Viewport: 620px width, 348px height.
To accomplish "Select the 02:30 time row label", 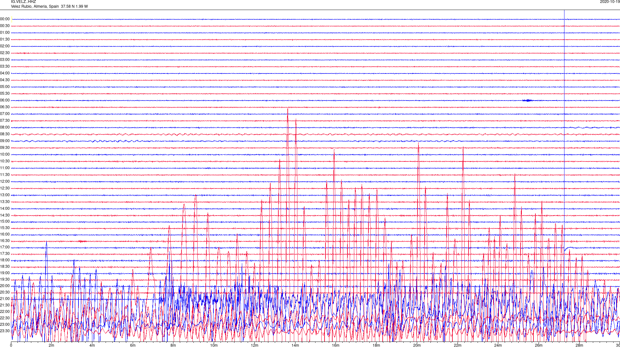I will (x=5, y=53).
